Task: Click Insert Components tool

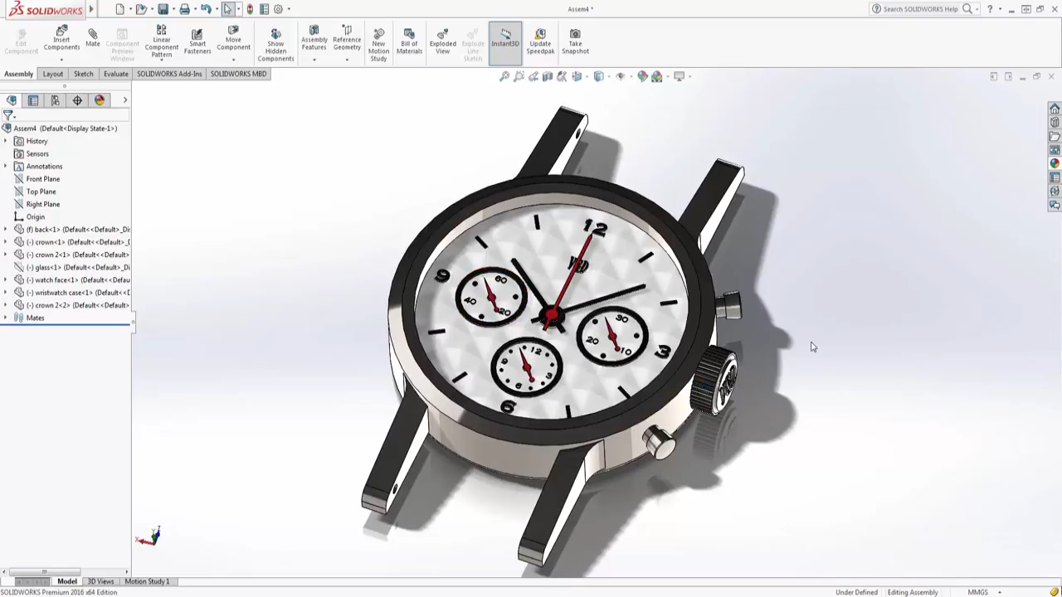Action: click(x=61, y=40)
